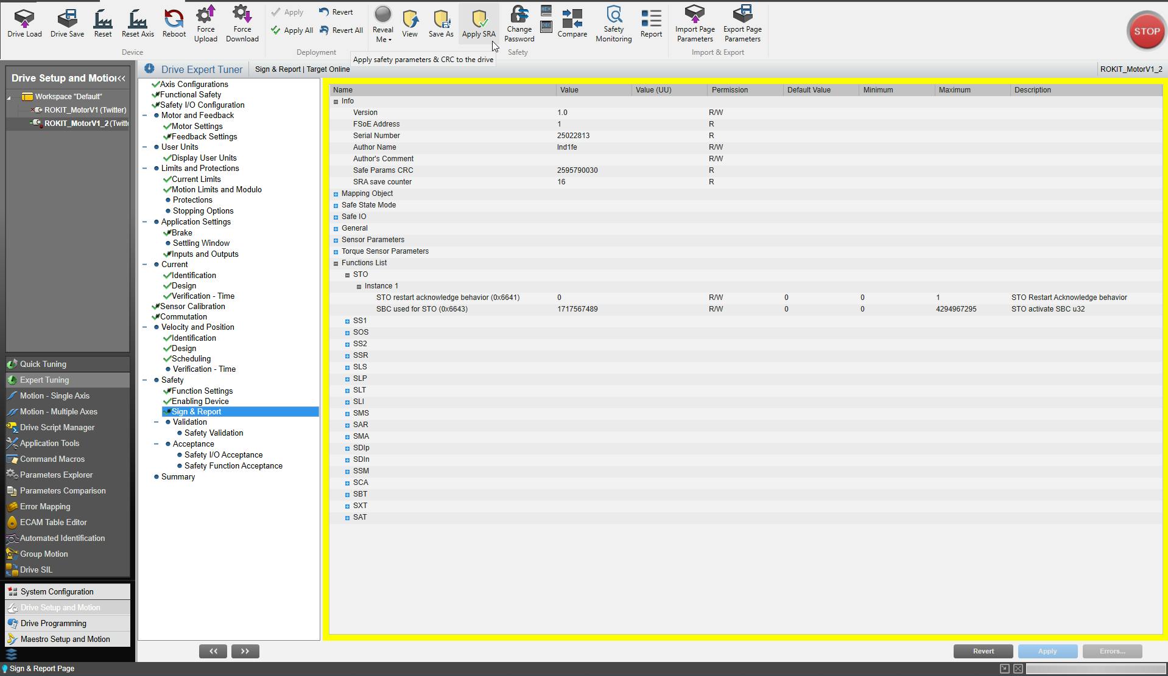The height and width of the screenshot is (676, 1168).
Task: Expand the Mapping Object group
Action: tap(336, 194)
